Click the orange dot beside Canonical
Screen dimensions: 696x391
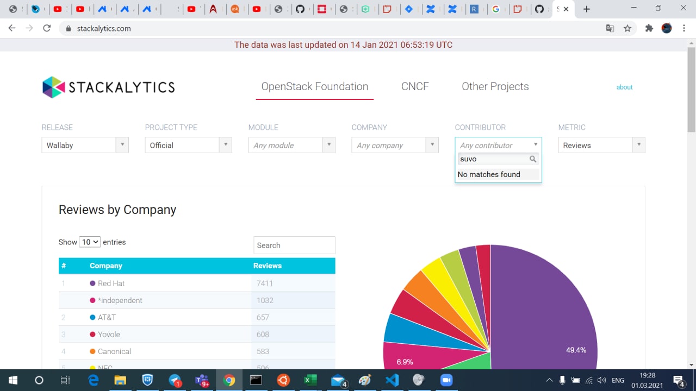92,351
